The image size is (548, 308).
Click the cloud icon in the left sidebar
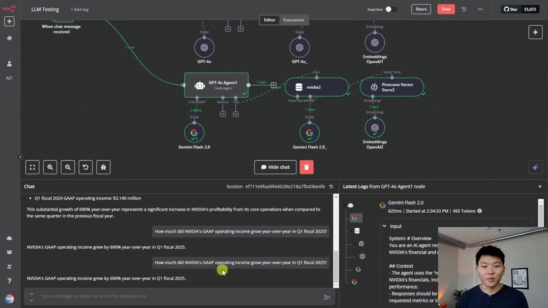click(x=9, y=238)
